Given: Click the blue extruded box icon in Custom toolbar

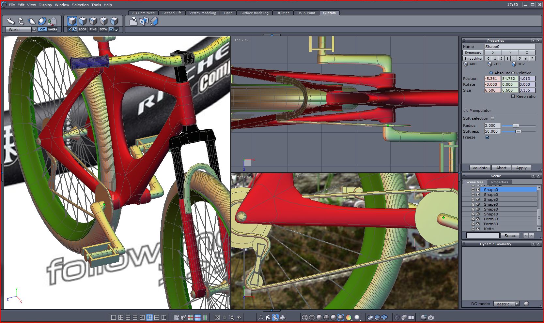Looking at the screenshot, I should pos(154,22).
